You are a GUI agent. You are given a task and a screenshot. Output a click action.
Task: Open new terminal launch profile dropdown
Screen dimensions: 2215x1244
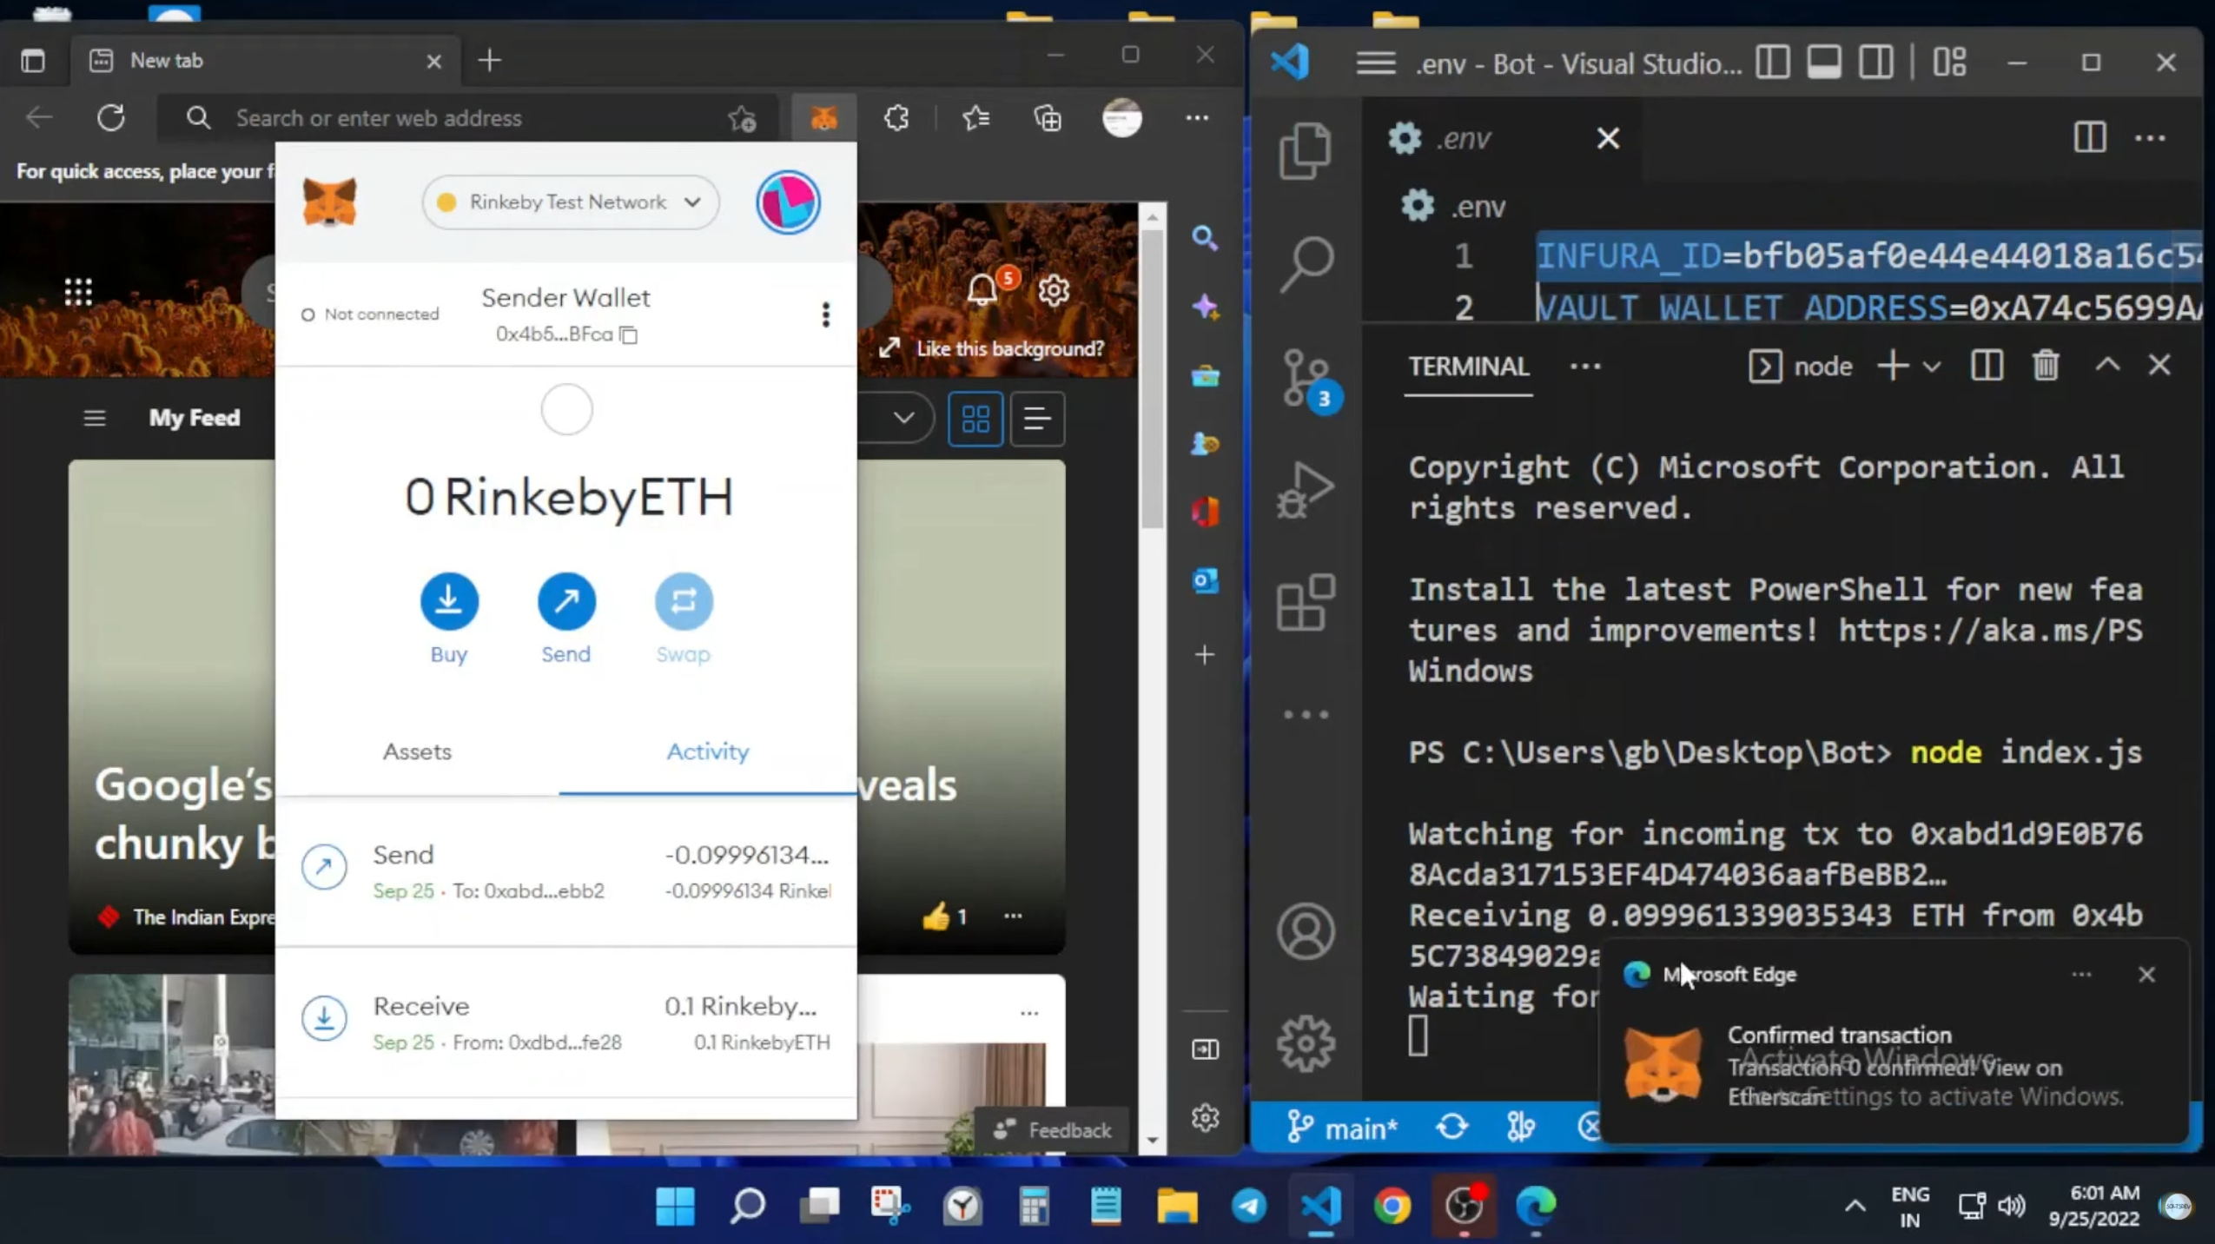coord(1931,367)
